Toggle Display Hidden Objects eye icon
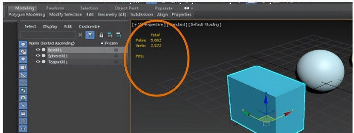 23,129
